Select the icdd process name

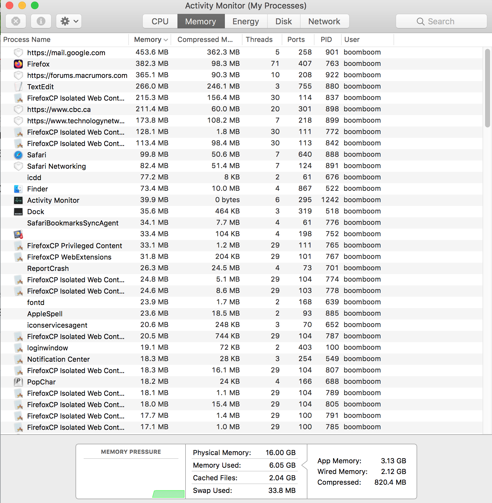(x=34, y=178)
